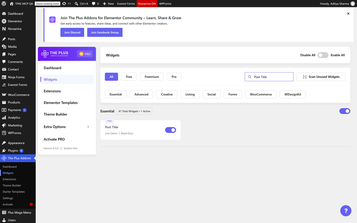The width and height of the screenshot is (357, 223).
Task: Open the Post Title Read Docs link
Action: [x=127, y=133]
